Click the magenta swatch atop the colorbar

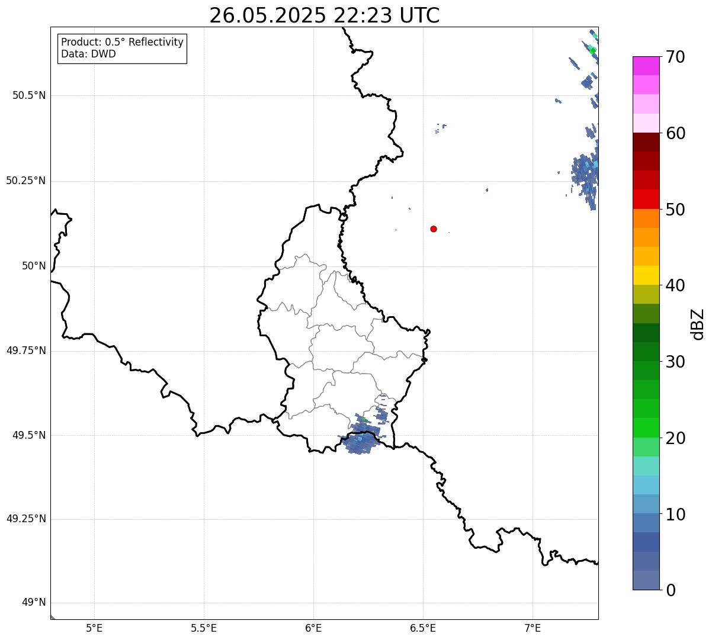tap(646, 66)
